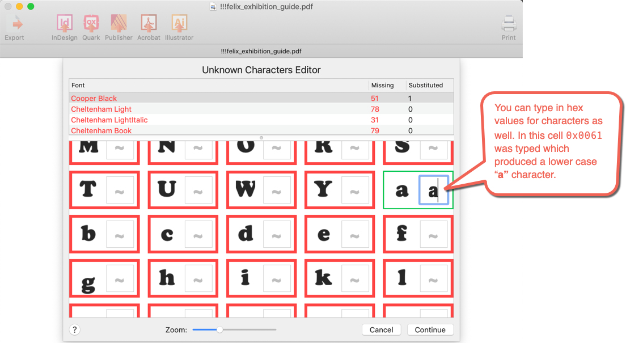The height and width of the screenshot is (343, 626).
Task: Open the help dialog via question mark
Action: [x=74, y=329]
